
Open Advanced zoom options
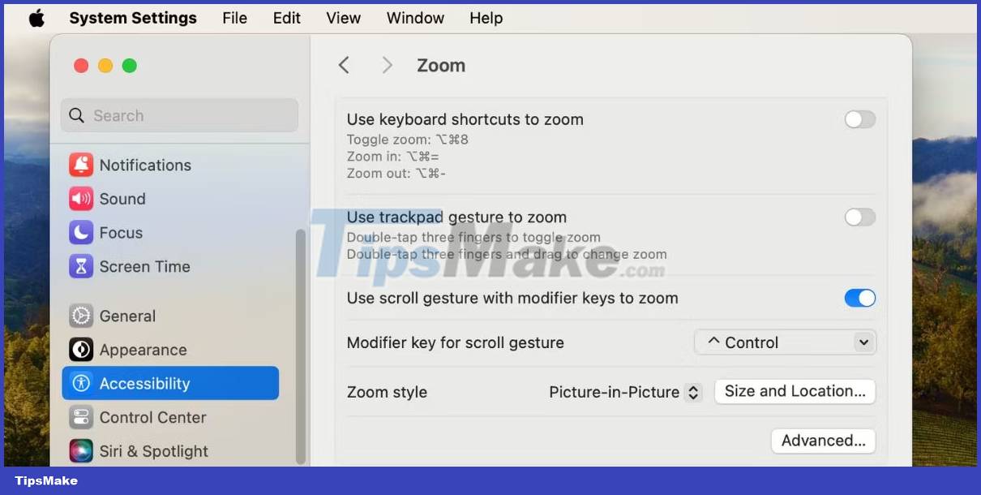pos(823,441)
